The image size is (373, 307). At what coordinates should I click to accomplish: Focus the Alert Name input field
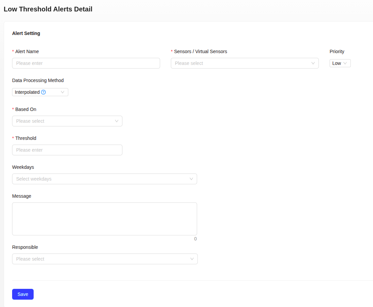pos(86,63)
